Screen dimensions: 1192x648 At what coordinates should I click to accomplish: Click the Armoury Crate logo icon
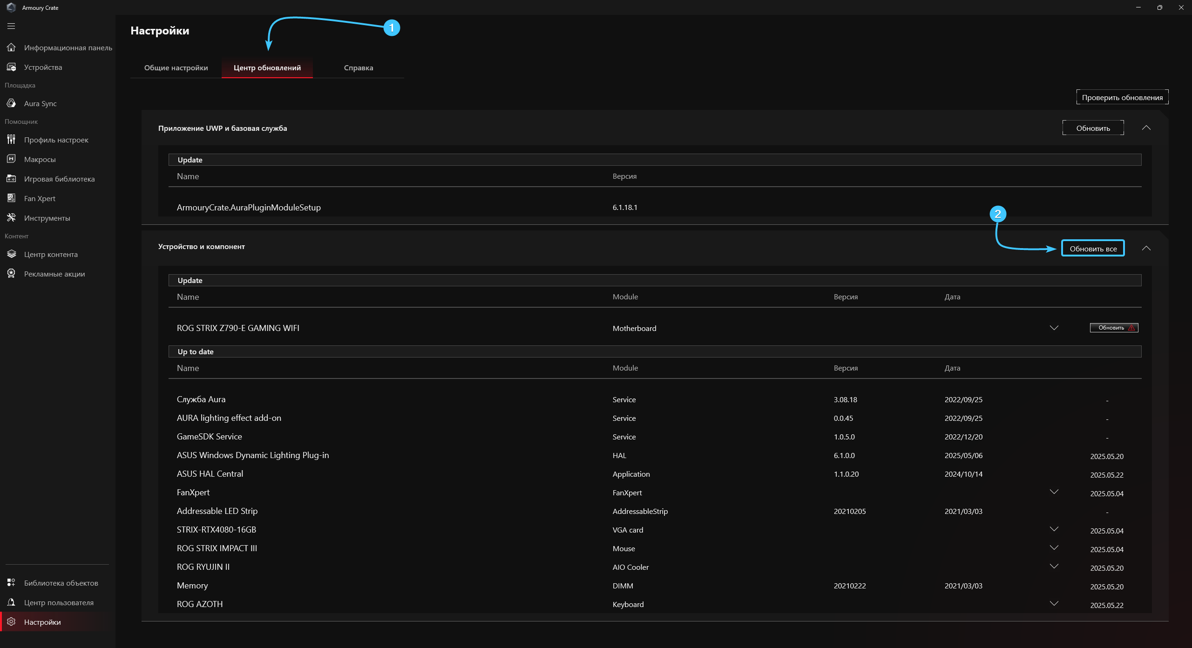11,7
